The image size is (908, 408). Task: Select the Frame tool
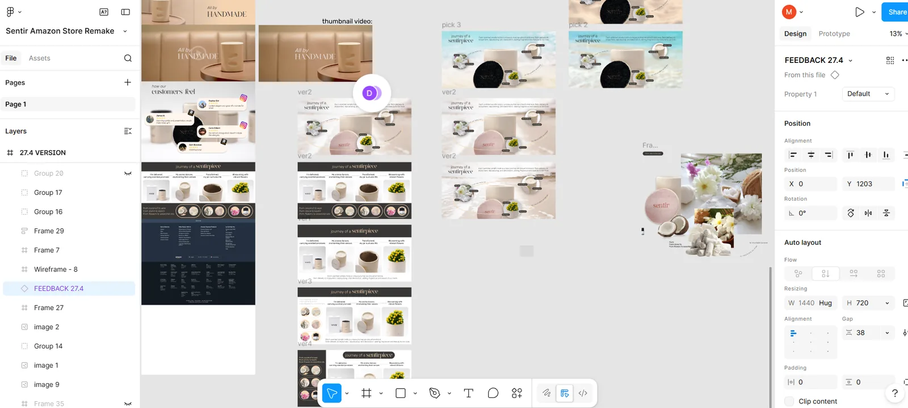(x=367, y=393)
